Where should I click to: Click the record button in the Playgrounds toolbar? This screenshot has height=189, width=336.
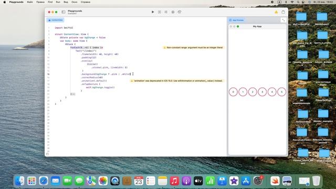(173, 12)
